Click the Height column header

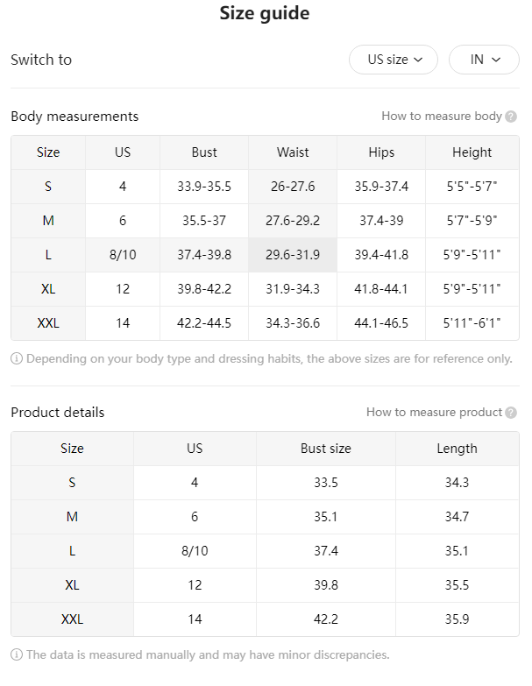coord(472,152)
